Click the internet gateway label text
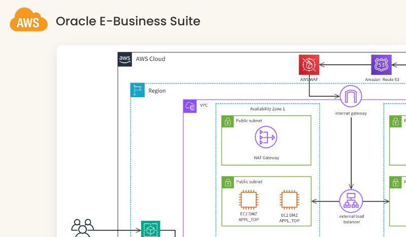The height and width of the screenshot is (237, 406). tap(351, 113)
